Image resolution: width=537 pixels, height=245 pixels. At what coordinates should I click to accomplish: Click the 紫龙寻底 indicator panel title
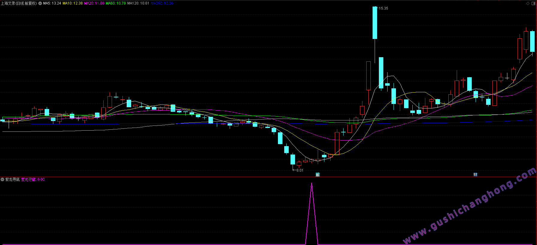[12, 179]
